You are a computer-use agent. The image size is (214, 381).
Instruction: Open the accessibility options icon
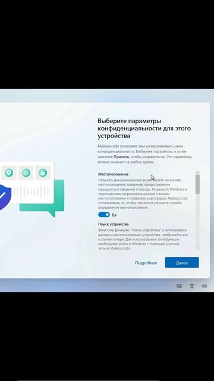[191, 286]
